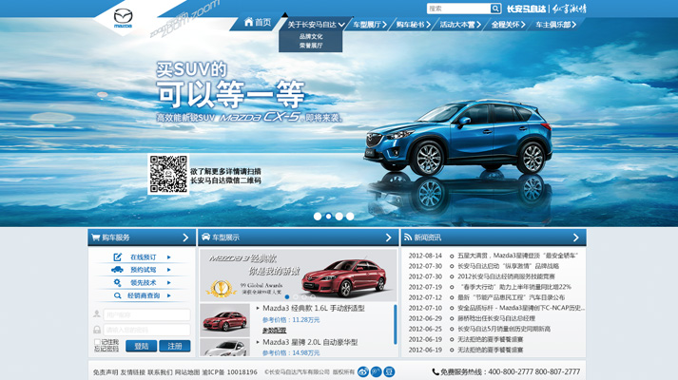Open news item 长安马自达5月销量创历史同期新高
The height and width of the screenshot is (380, 678).
tap(504, 329)
